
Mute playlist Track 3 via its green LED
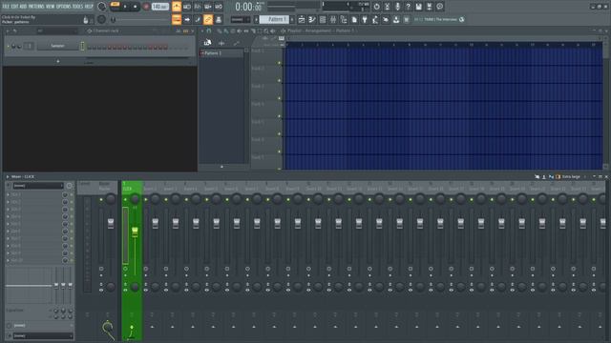point(280,98)
